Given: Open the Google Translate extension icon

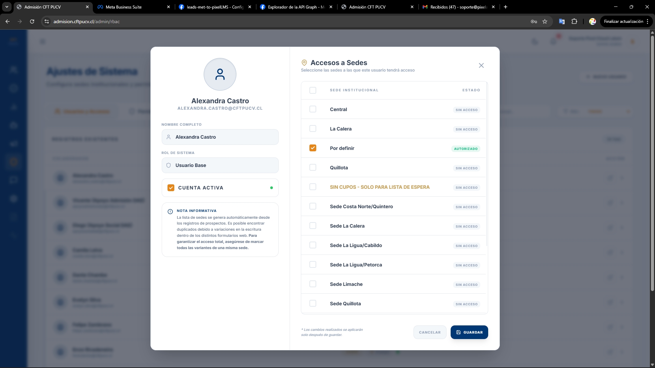Looking at the screenshot, I should point(562,21).
